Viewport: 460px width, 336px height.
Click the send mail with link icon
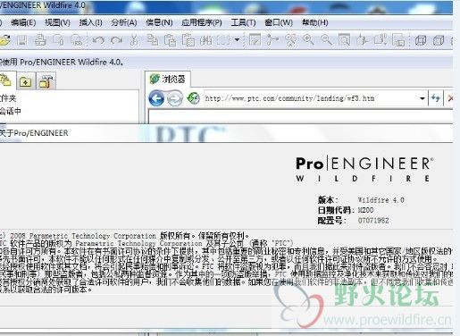pos(76,40)
